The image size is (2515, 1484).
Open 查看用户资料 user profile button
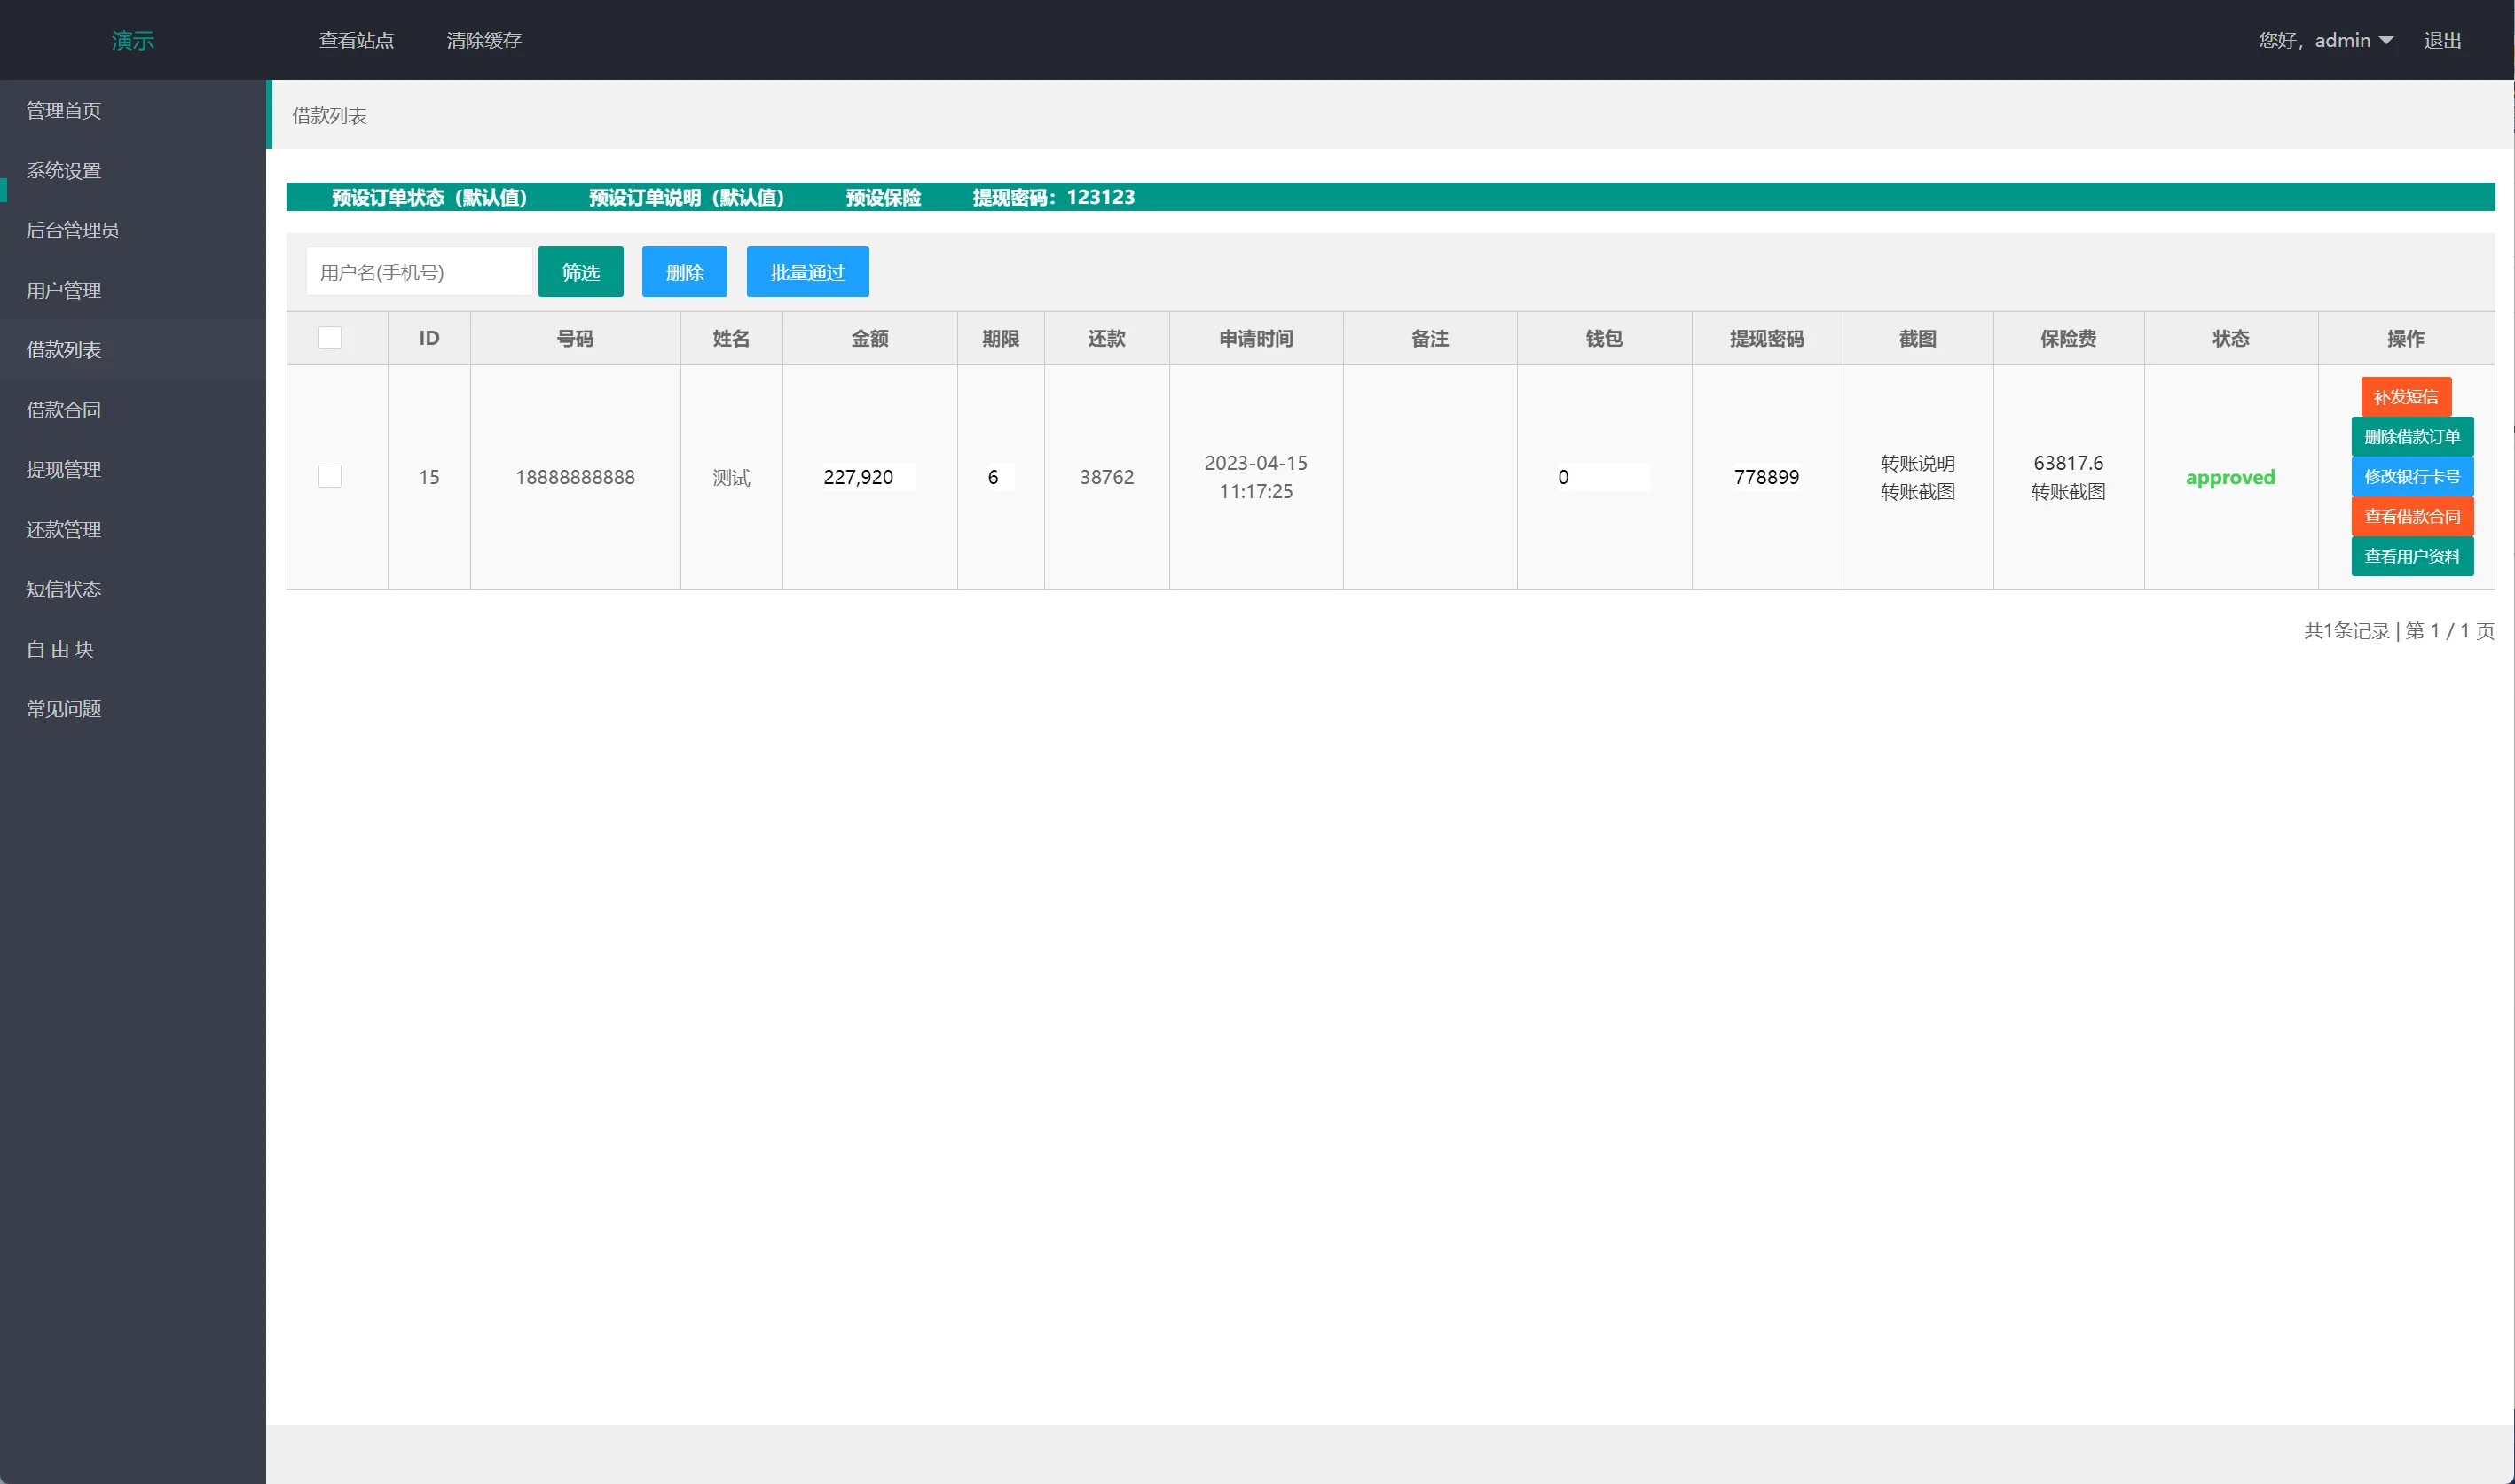[2411, 557]
